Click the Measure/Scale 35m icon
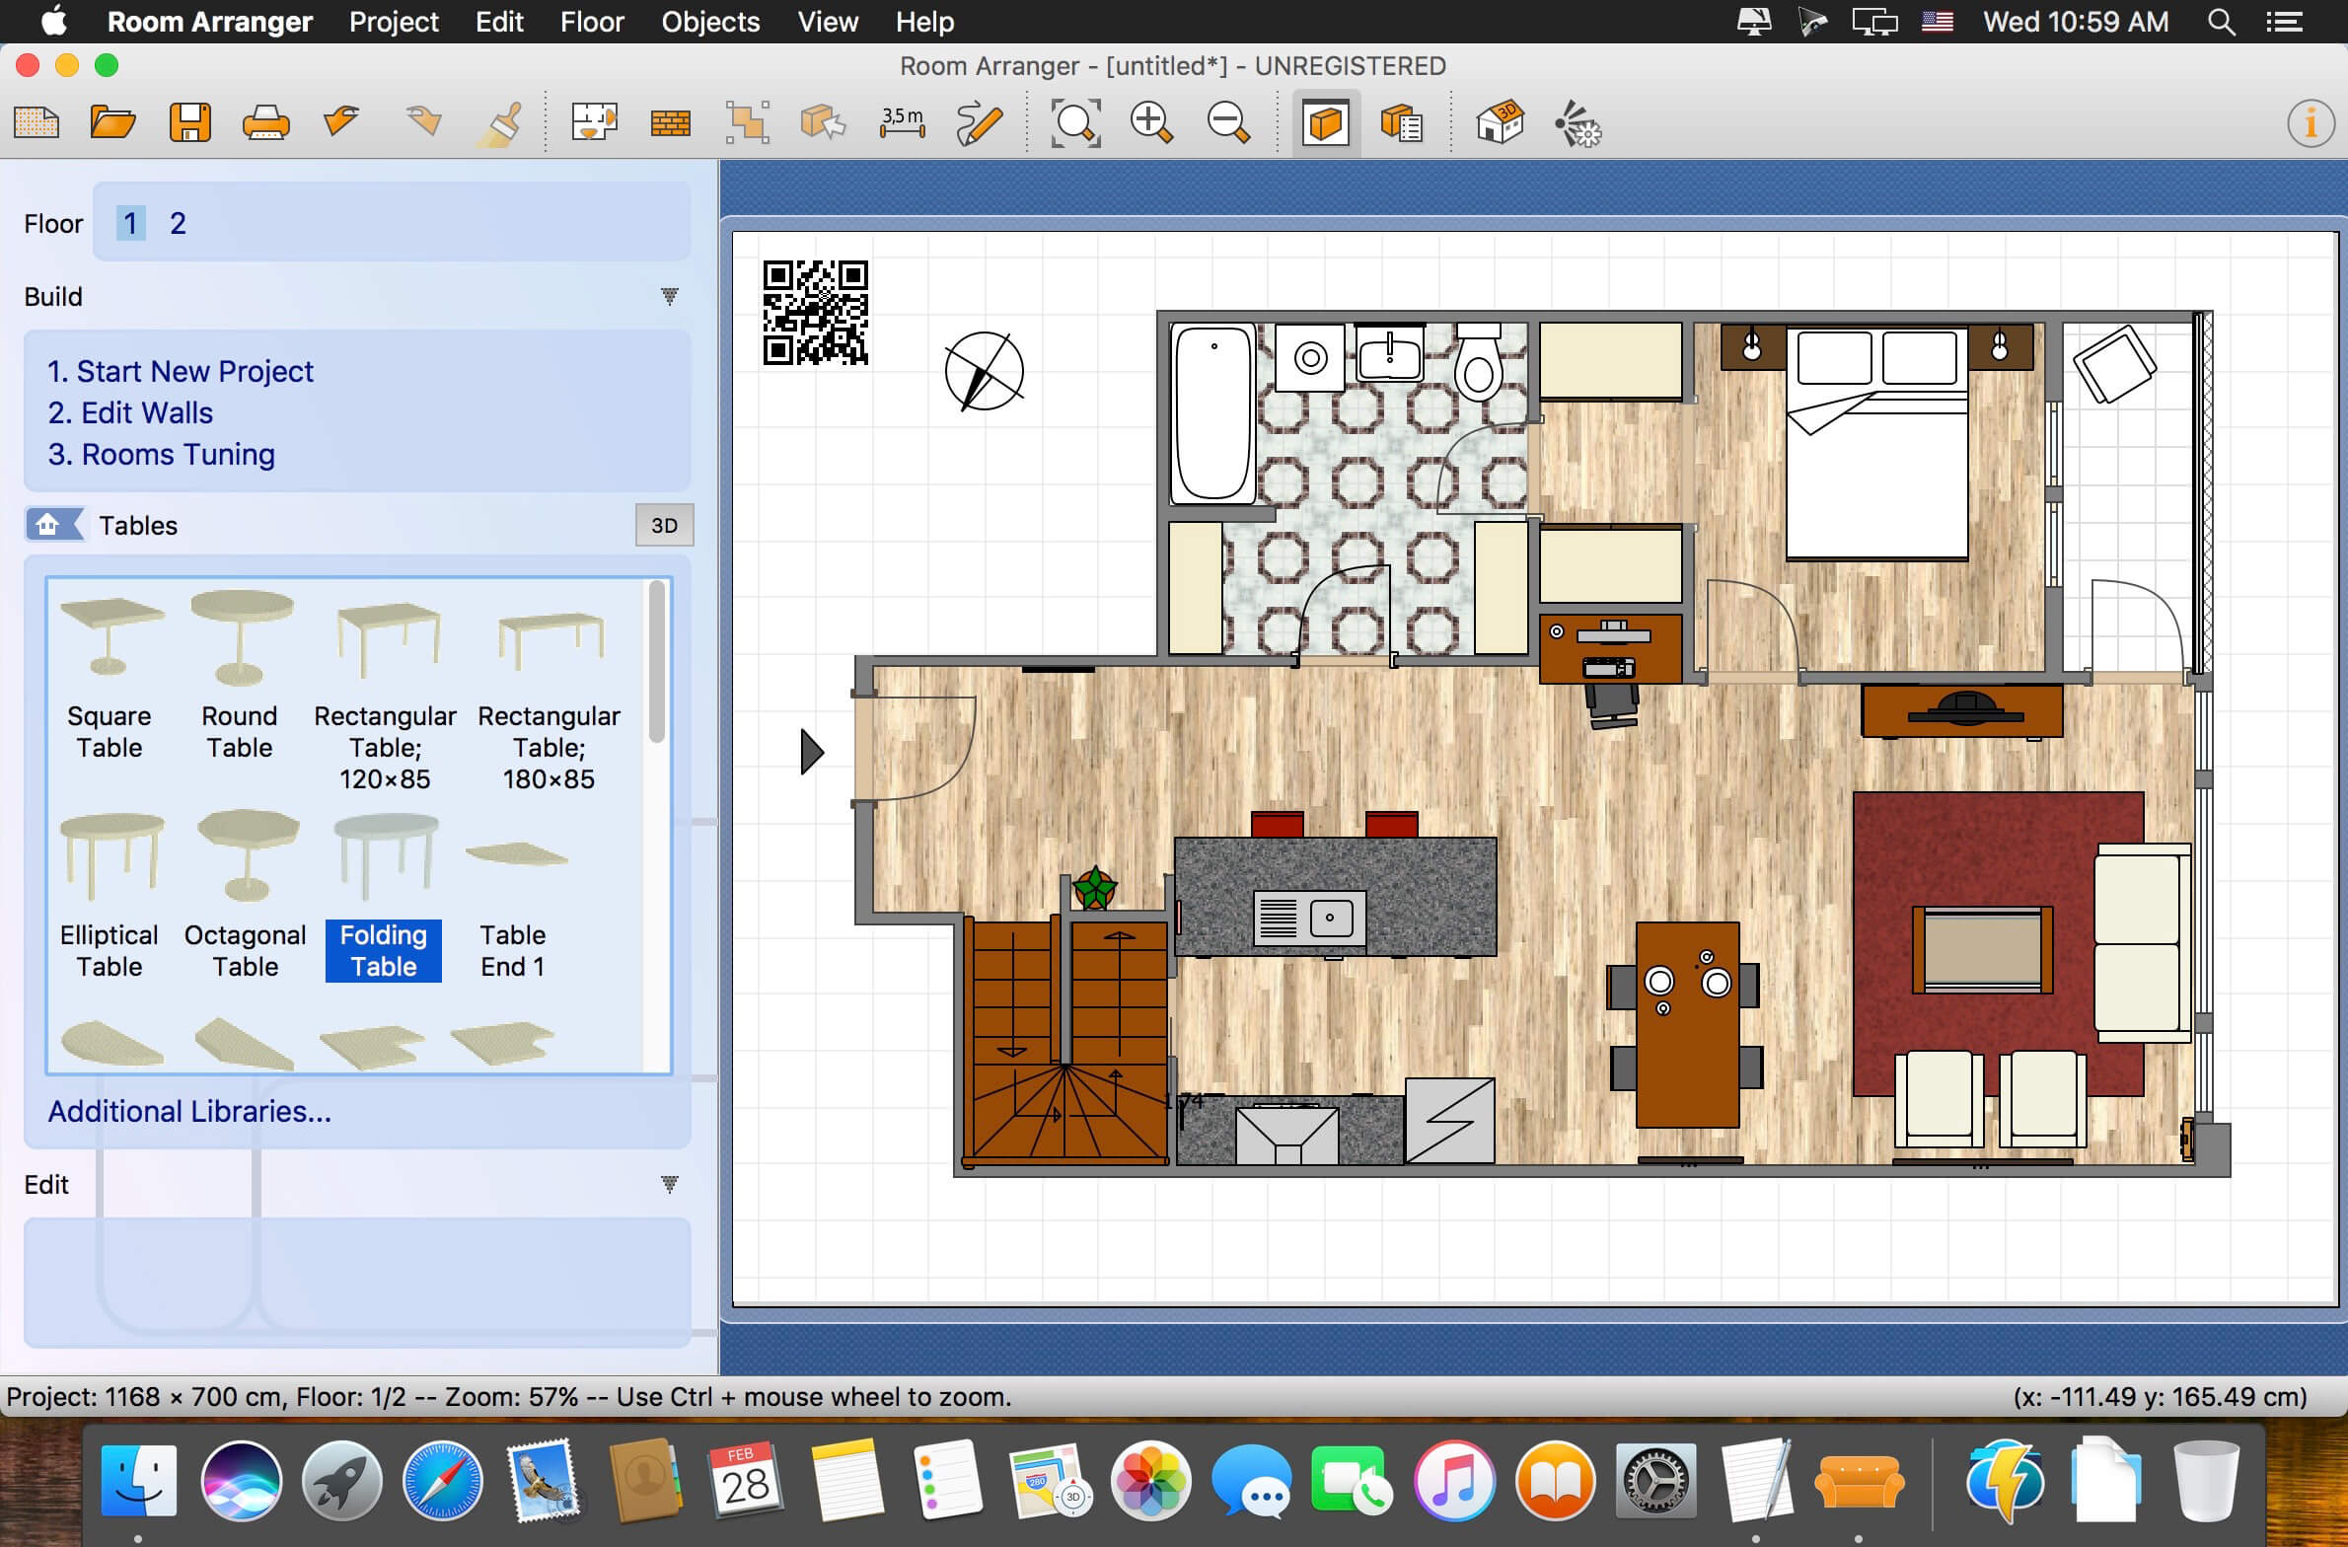 [902, 128]
